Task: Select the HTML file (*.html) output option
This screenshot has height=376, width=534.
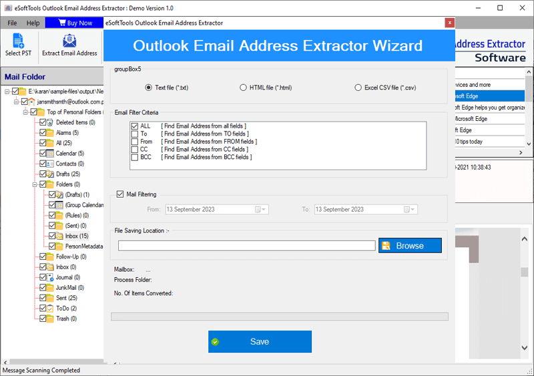Action: point(266,87)
